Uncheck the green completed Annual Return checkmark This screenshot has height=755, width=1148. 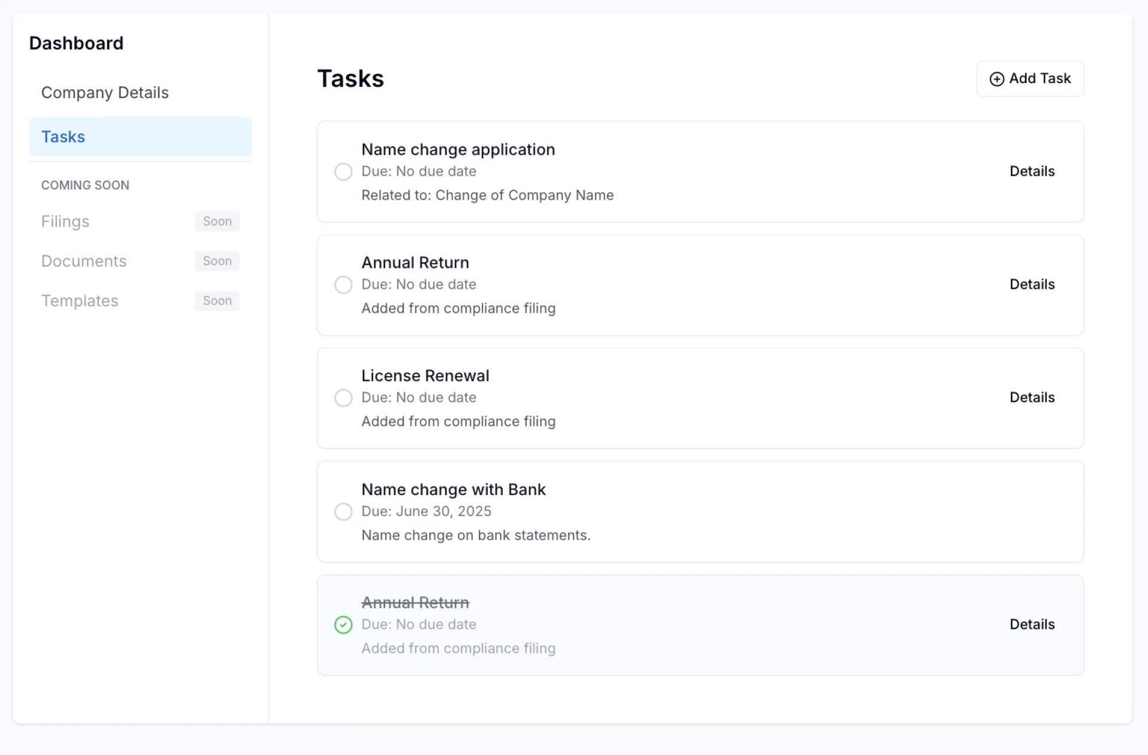pos(343,625)
